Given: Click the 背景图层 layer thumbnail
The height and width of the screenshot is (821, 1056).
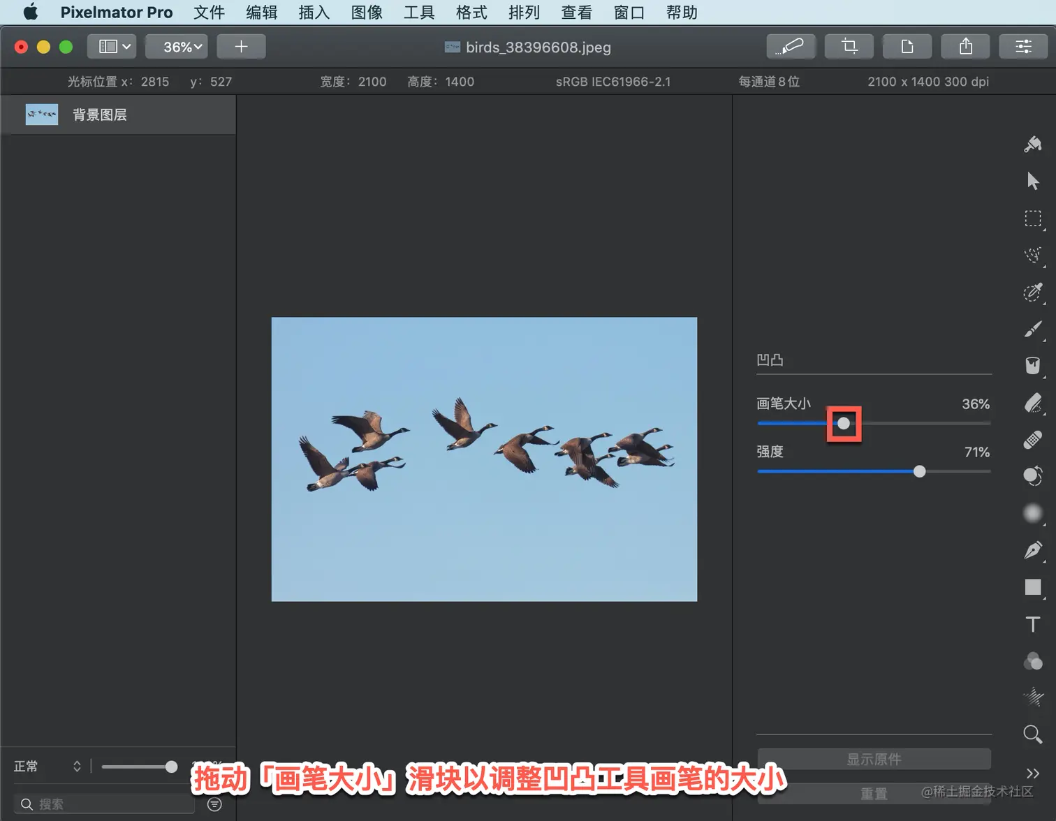Looking at the screenshot, I should click(x=41, y=114).
